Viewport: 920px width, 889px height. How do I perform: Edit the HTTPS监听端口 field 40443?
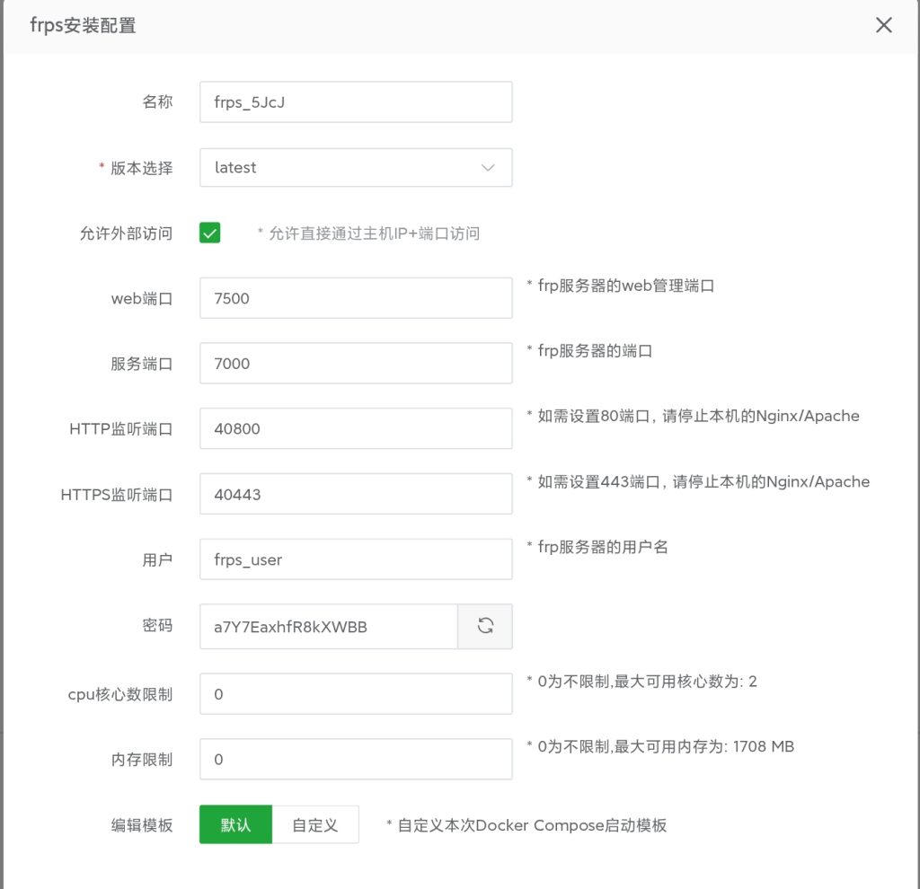(x=356, y=495)
